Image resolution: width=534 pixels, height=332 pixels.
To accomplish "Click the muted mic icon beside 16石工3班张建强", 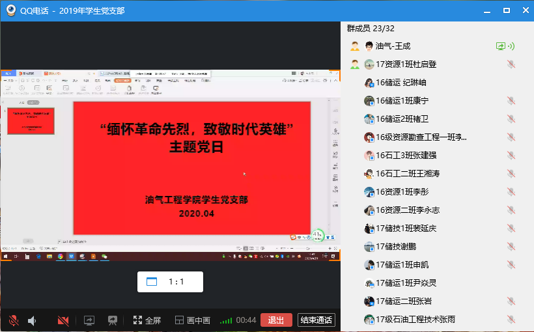I will click(511, 156).
